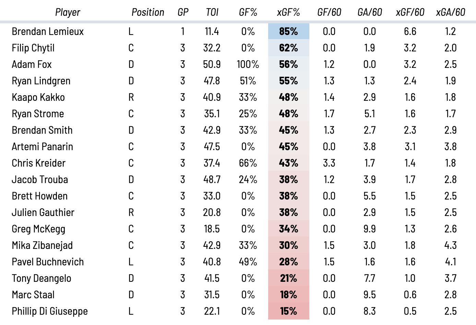The height and width of the screenshot is (325, 476).
Task: Click the Player column header
Action: (x=68, y=12)
